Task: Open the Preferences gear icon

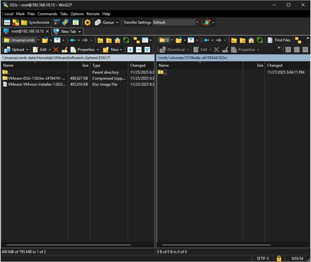Action: 88,22
